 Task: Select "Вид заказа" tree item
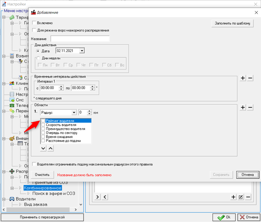pyautogui.click(x=36, y=204)
